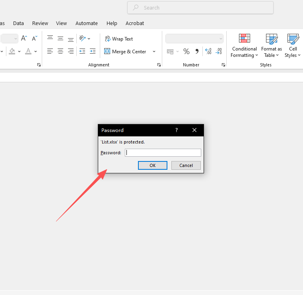Switch to the Automate tab
The height and width of the screenshot is (295, 303).
pos(86,23)
